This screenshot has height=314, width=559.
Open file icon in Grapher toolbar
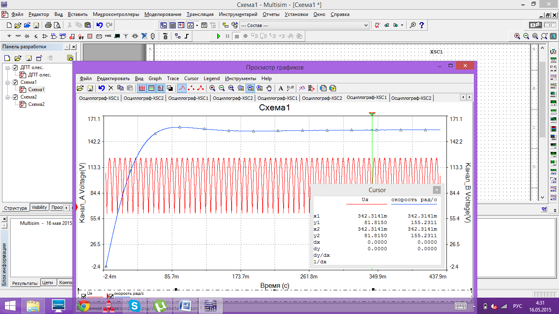click(81, 88)
